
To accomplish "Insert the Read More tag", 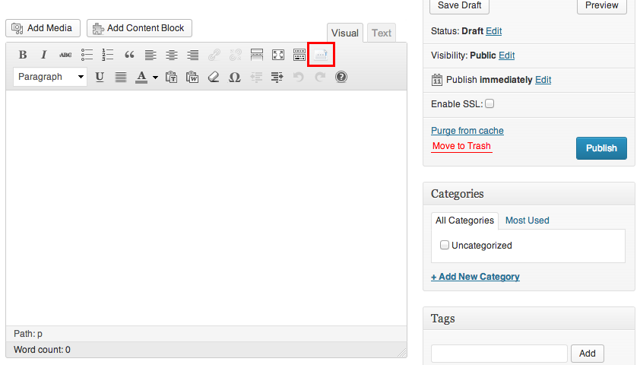I will (x=257, y=55).
